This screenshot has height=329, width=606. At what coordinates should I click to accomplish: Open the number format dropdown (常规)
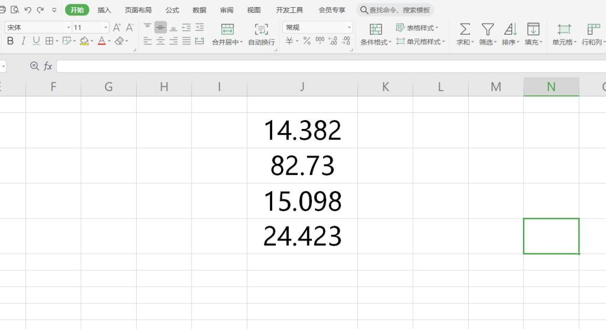coord(349,27)
